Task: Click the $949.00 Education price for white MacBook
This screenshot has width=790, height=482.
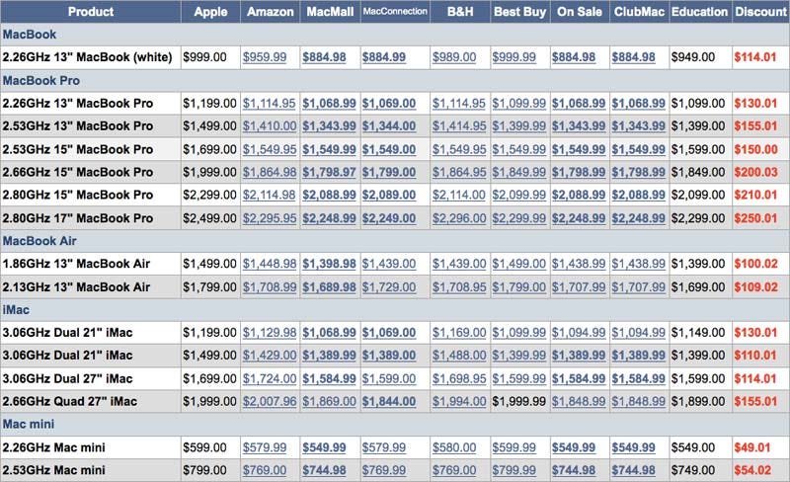Action: point(693,57)
